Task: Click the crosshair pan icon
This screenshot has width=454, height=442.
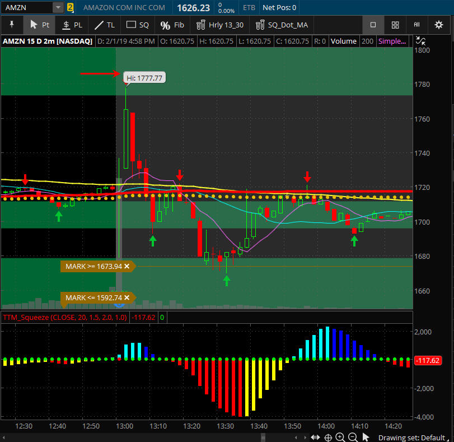Action: click(x=328, y=438)
